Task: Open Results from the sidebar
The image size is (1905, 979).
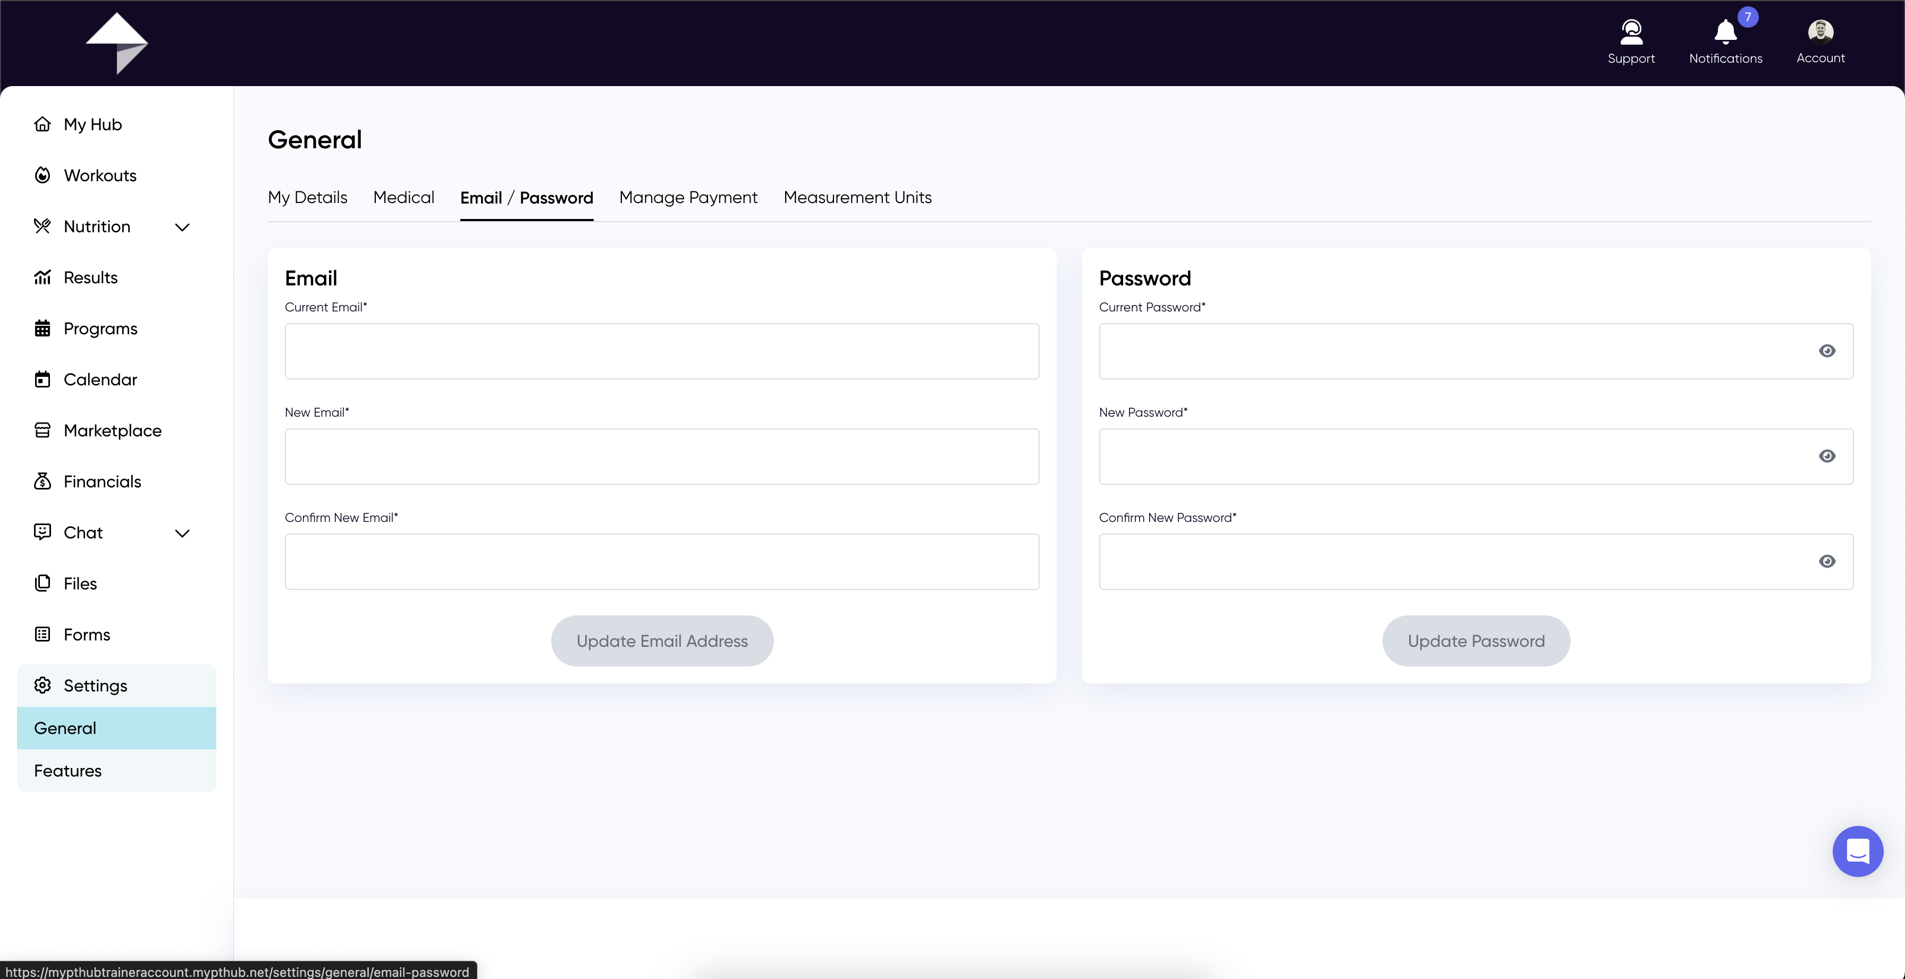Action: click(91, 277)
